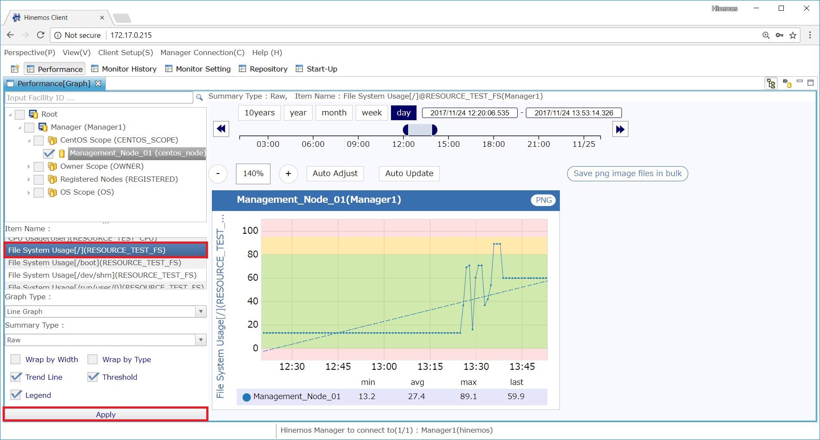Open the Manager Connection(C) menu
This screenshot has height=440, width=820.
click(x=202, y=53)
